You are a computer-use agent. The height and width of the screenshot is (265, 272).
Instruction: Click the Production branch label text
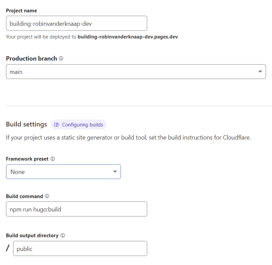coord(31,59)
